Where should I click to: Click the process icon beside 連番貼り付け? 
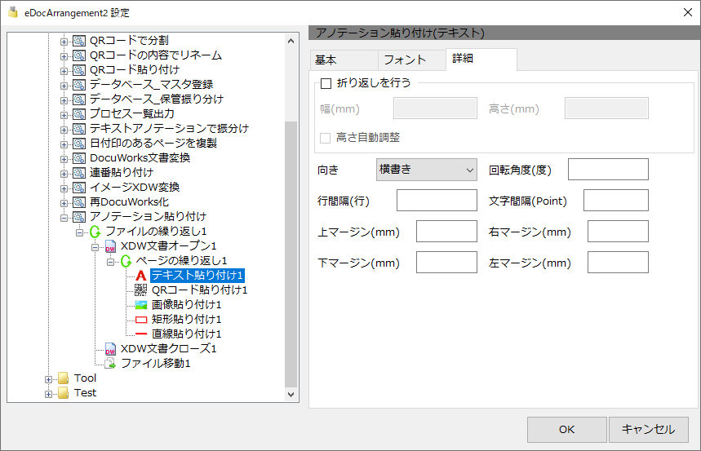[x=79, y=173]
